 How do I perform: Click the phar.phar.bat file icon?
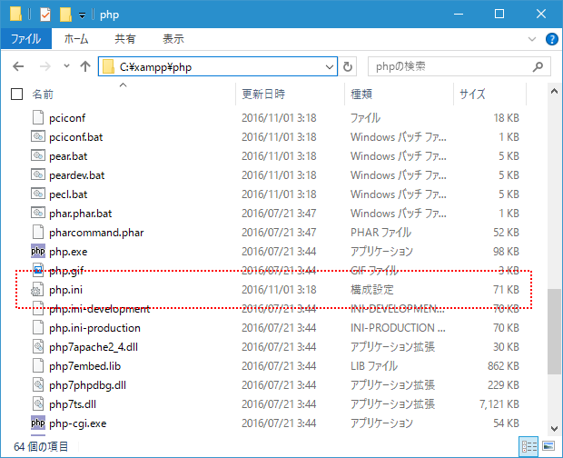click(x=38, y=213)
